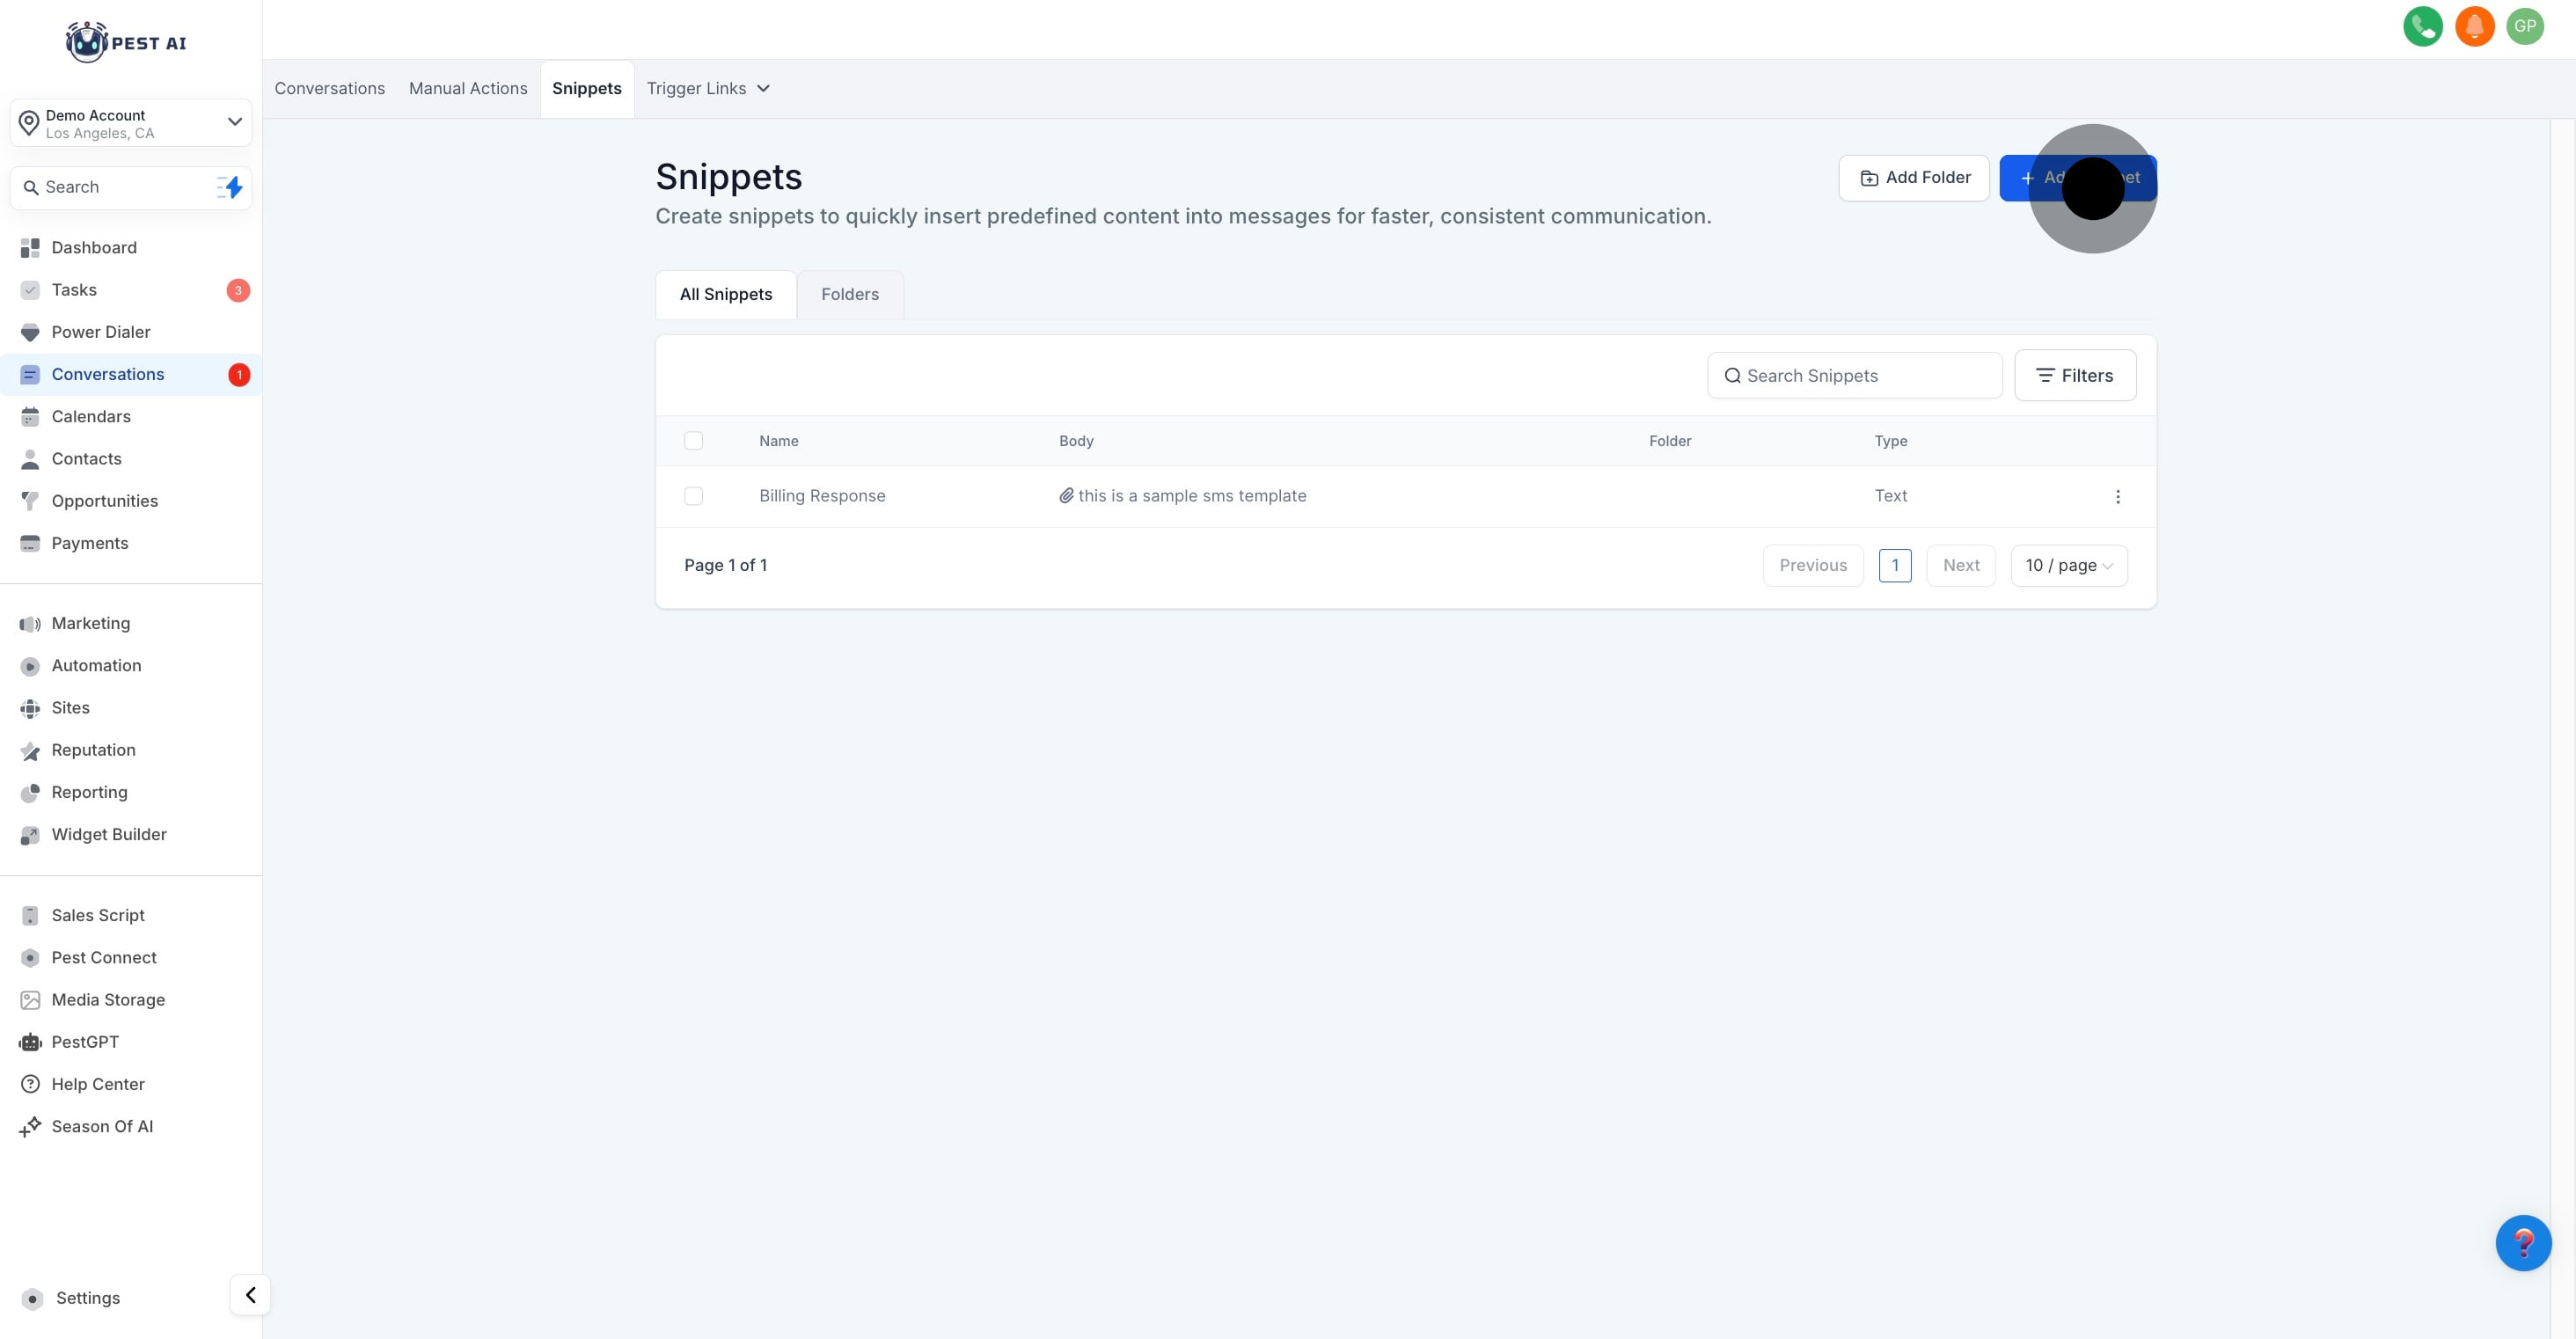Open the orange notifications bell
Image resolution: width=2576 pixels, height=1339 pixels.
click(2474, 27)
